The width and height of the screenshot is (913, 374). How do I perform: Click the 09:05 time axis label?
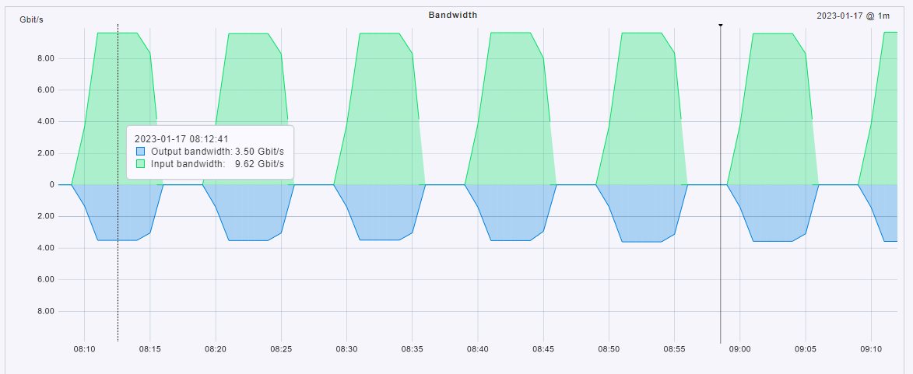pos(806,349)
